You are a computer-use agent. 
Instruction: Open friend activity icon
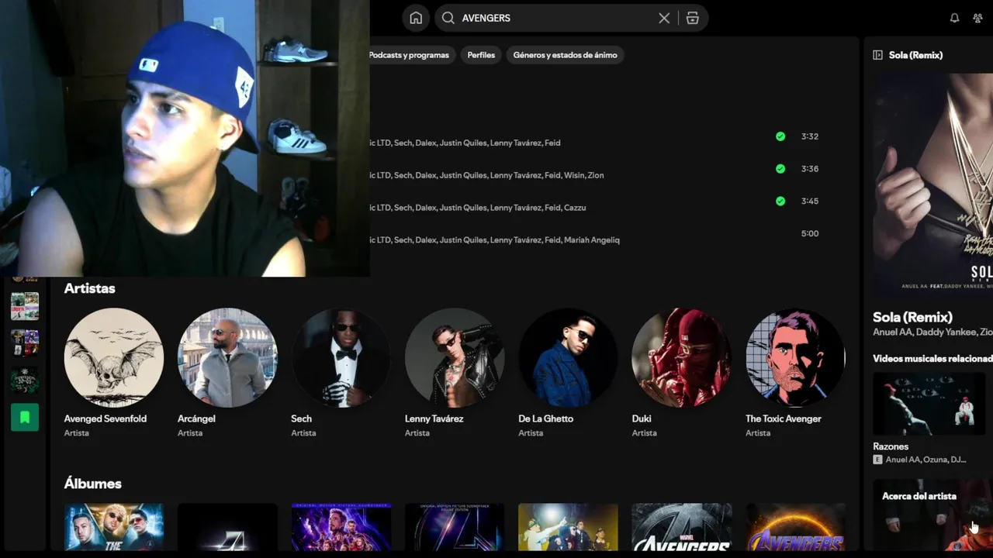pyautogui.click(x=977, y=18)
